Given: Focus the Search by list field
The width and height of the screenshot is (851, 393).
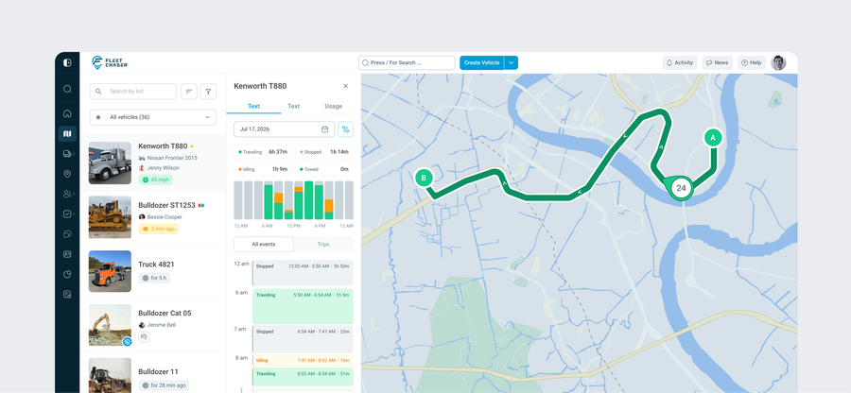Looking at the screenshot, I should point(133,92).
